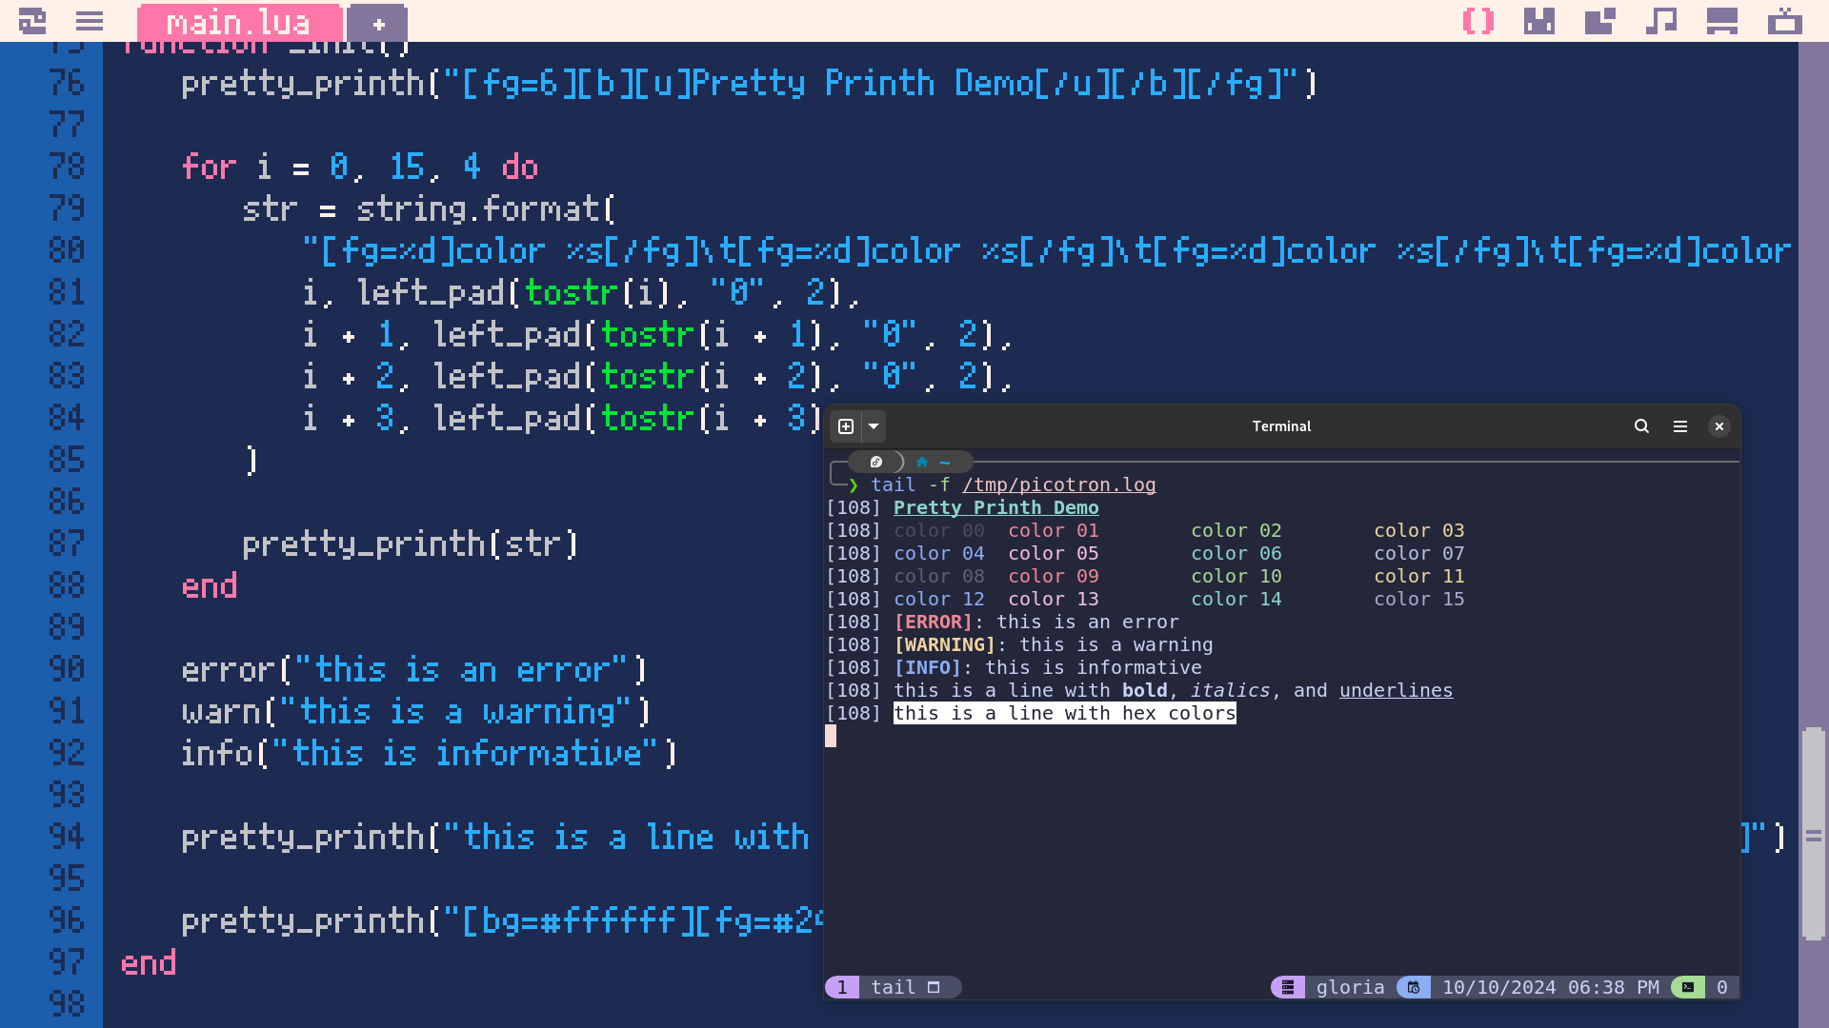This screenshot has width=1829, height=1028.
Task: Click the [INFO] tag in the terminal log
Action: click(927, 668)
